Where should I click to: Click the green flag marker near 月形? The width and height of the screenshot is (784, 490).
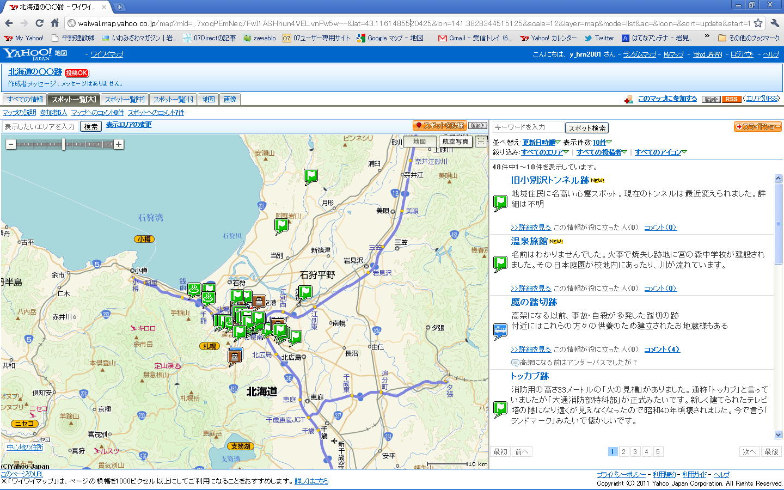tap(310, 176)
